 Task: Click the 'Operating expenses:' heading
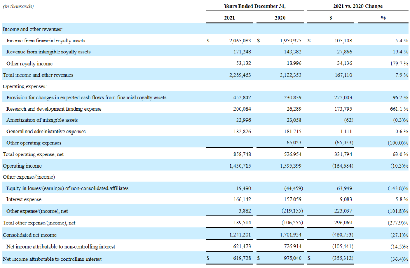(25, 86)
